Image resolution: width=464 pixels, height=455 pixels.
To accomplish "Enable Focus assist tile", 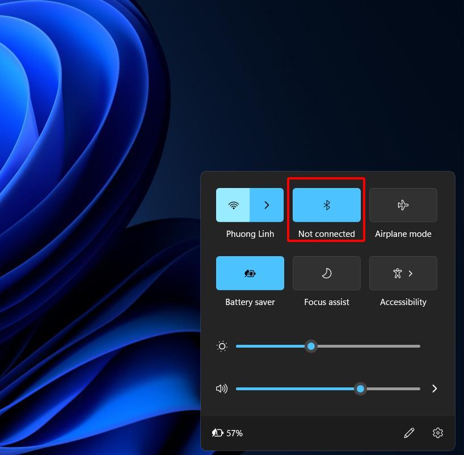I will (x=326, y=273).
